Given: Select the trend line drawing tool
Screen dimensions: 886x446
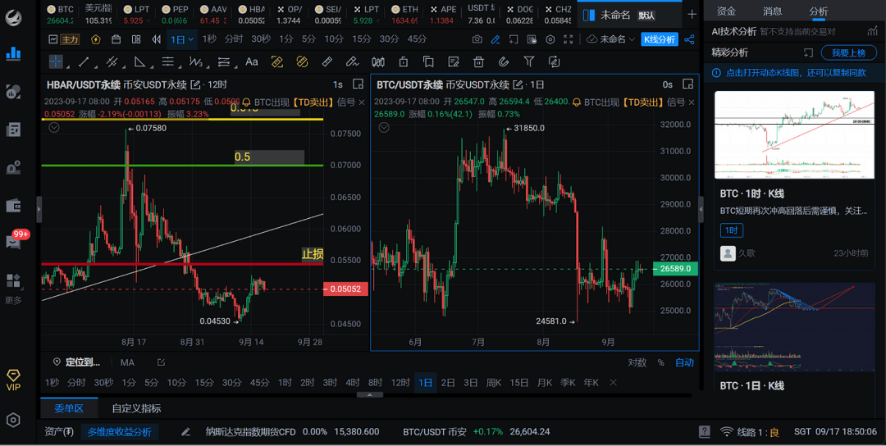Looking at the screenshot, I should [x=83, y=61].
